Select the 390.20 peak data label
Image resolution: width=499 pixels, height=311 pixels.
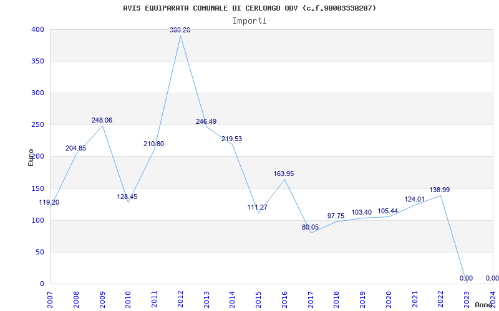coord(180,30)
